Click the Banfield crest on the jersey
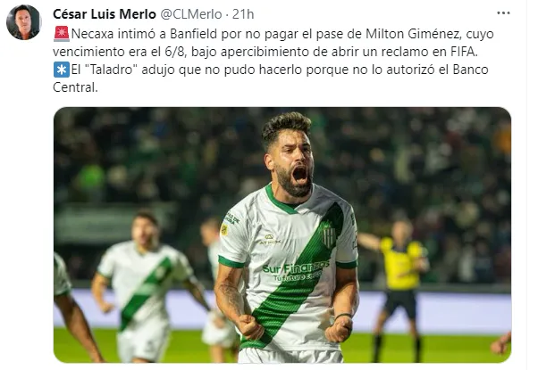The image size is (538, 370). click(328, 235)
